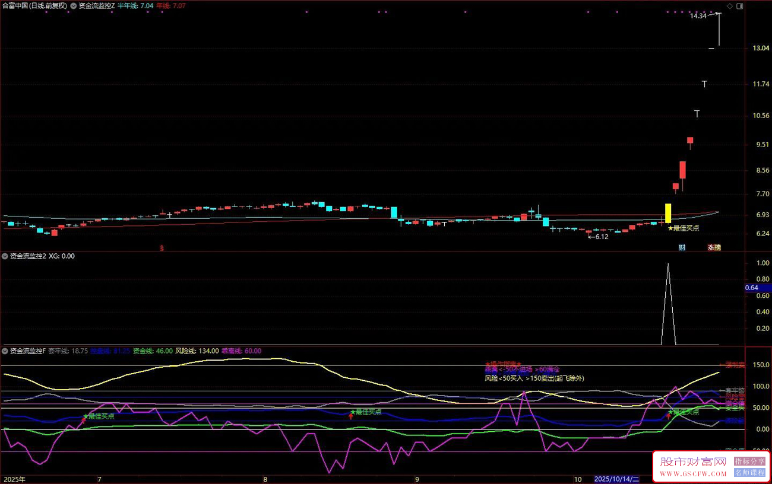Click last ★最佳买点 marker in bottom panel
Image resolution: width=772 pixels, height=484 pixels.
[684, 412]
